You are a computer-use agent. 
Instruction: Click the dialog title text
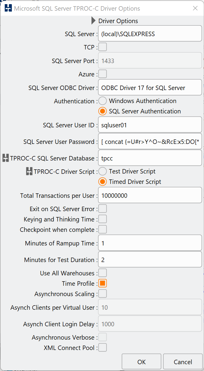(77, 9)
